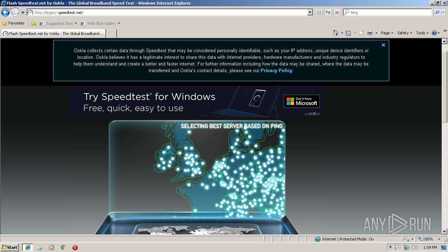Open the search provider dropdown arrow
This screenshot has height=252, width=448.
(x=443, y=12)
